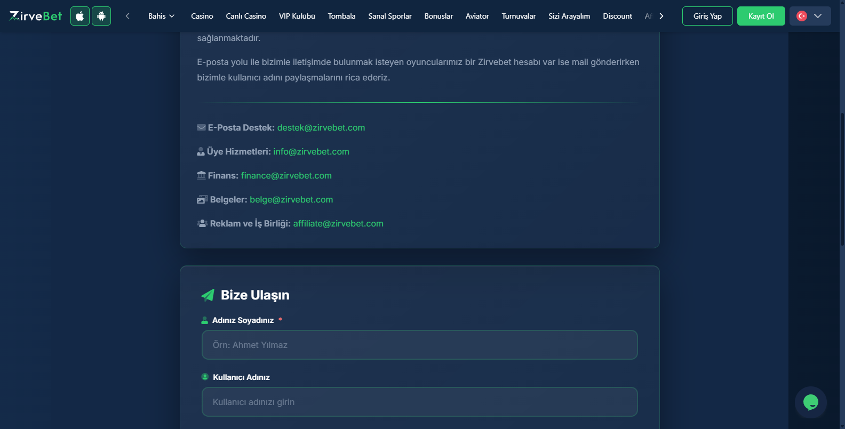Open Discount menu item
Screen dimensions: 845x429
[x=618, y=16]
